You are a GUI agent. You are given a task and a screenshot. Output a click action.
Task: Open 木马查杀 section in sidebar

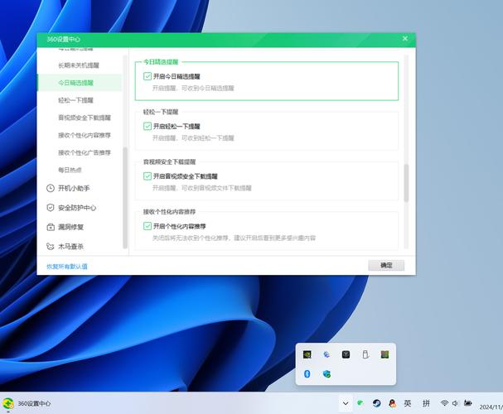[x=70, y=247]
